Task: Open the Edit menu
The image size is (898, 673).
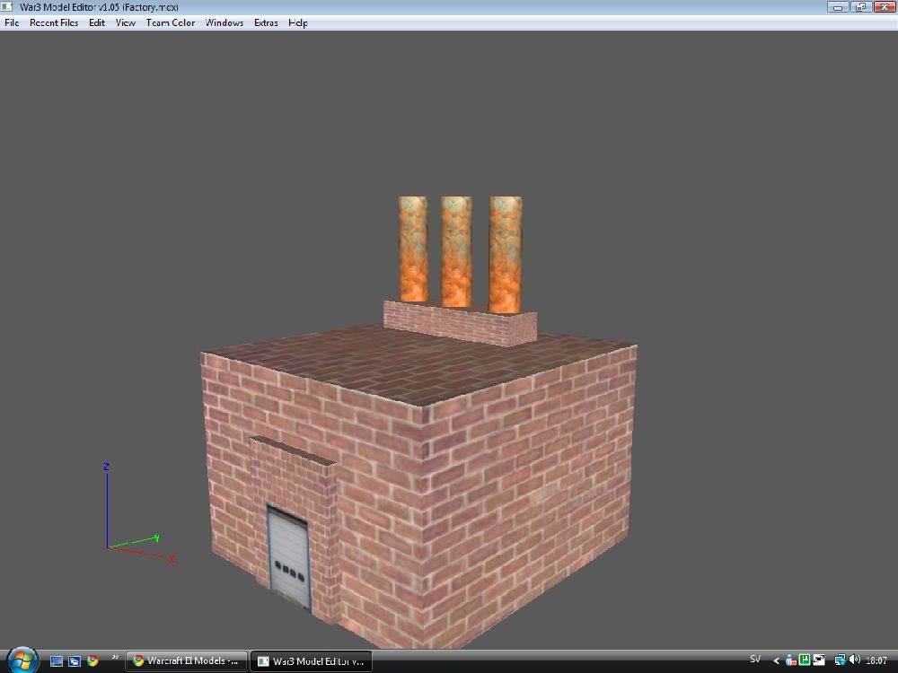Action: point(97,23)
